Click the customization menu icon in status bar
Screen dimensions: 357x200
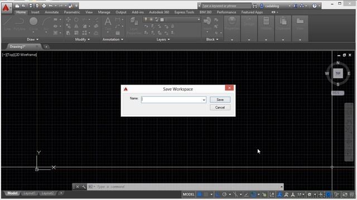coord(352,194)
